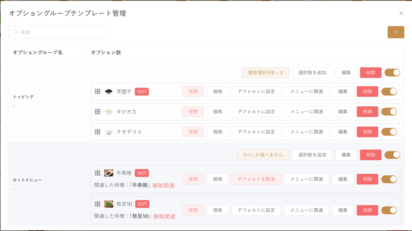412x231 pixels.
Task: Click メニューに関連 for ナタデココ
Action: click(x=307, y=132)
